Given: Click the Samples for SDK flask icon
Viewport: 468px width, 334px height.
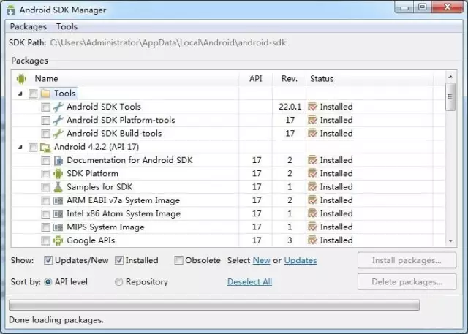Looking at the screenshot, I should click(x=58, y=187).
